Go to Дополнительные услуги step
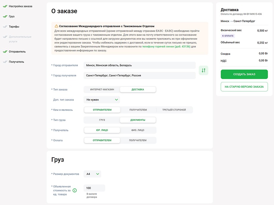Screen dimensions: 274x205 [20, 39]
